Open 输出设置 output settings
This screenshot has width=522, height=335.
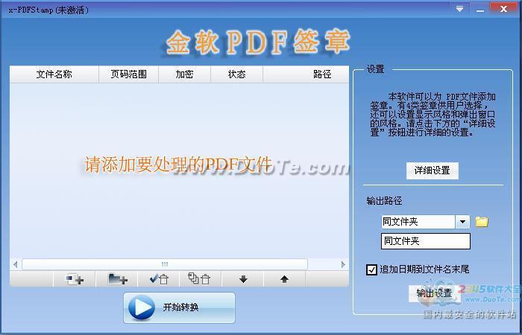pos(434,293)
